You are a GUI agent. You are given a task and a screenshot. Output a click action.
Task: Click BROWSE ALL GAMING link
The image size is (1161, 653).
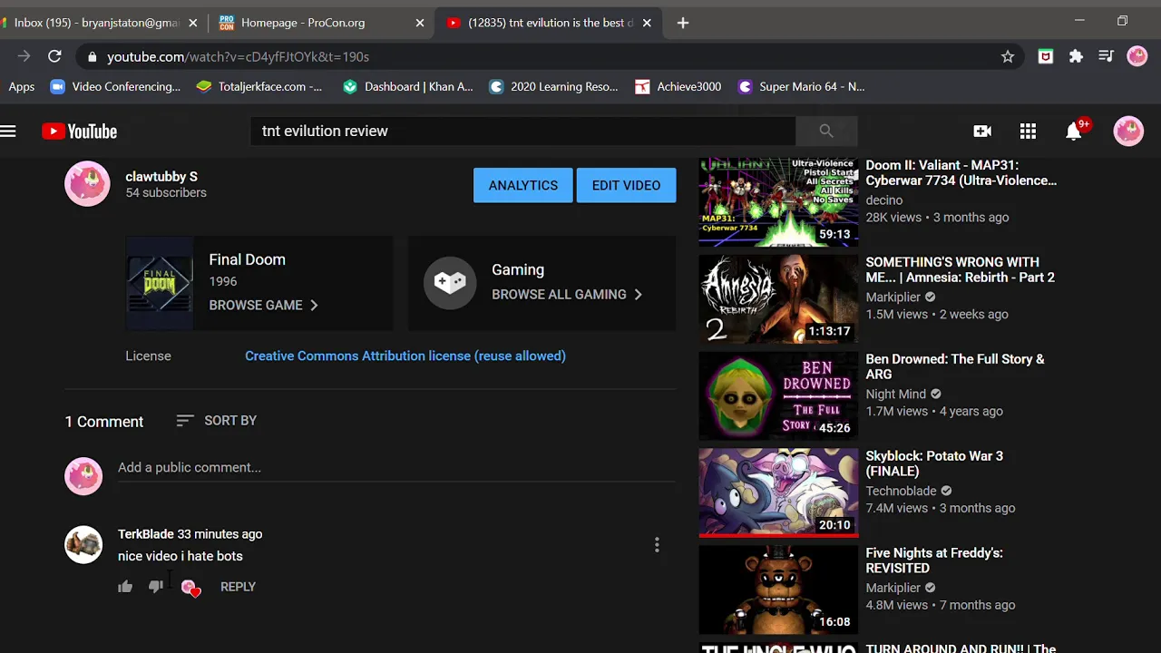click(x=567, y=295)
